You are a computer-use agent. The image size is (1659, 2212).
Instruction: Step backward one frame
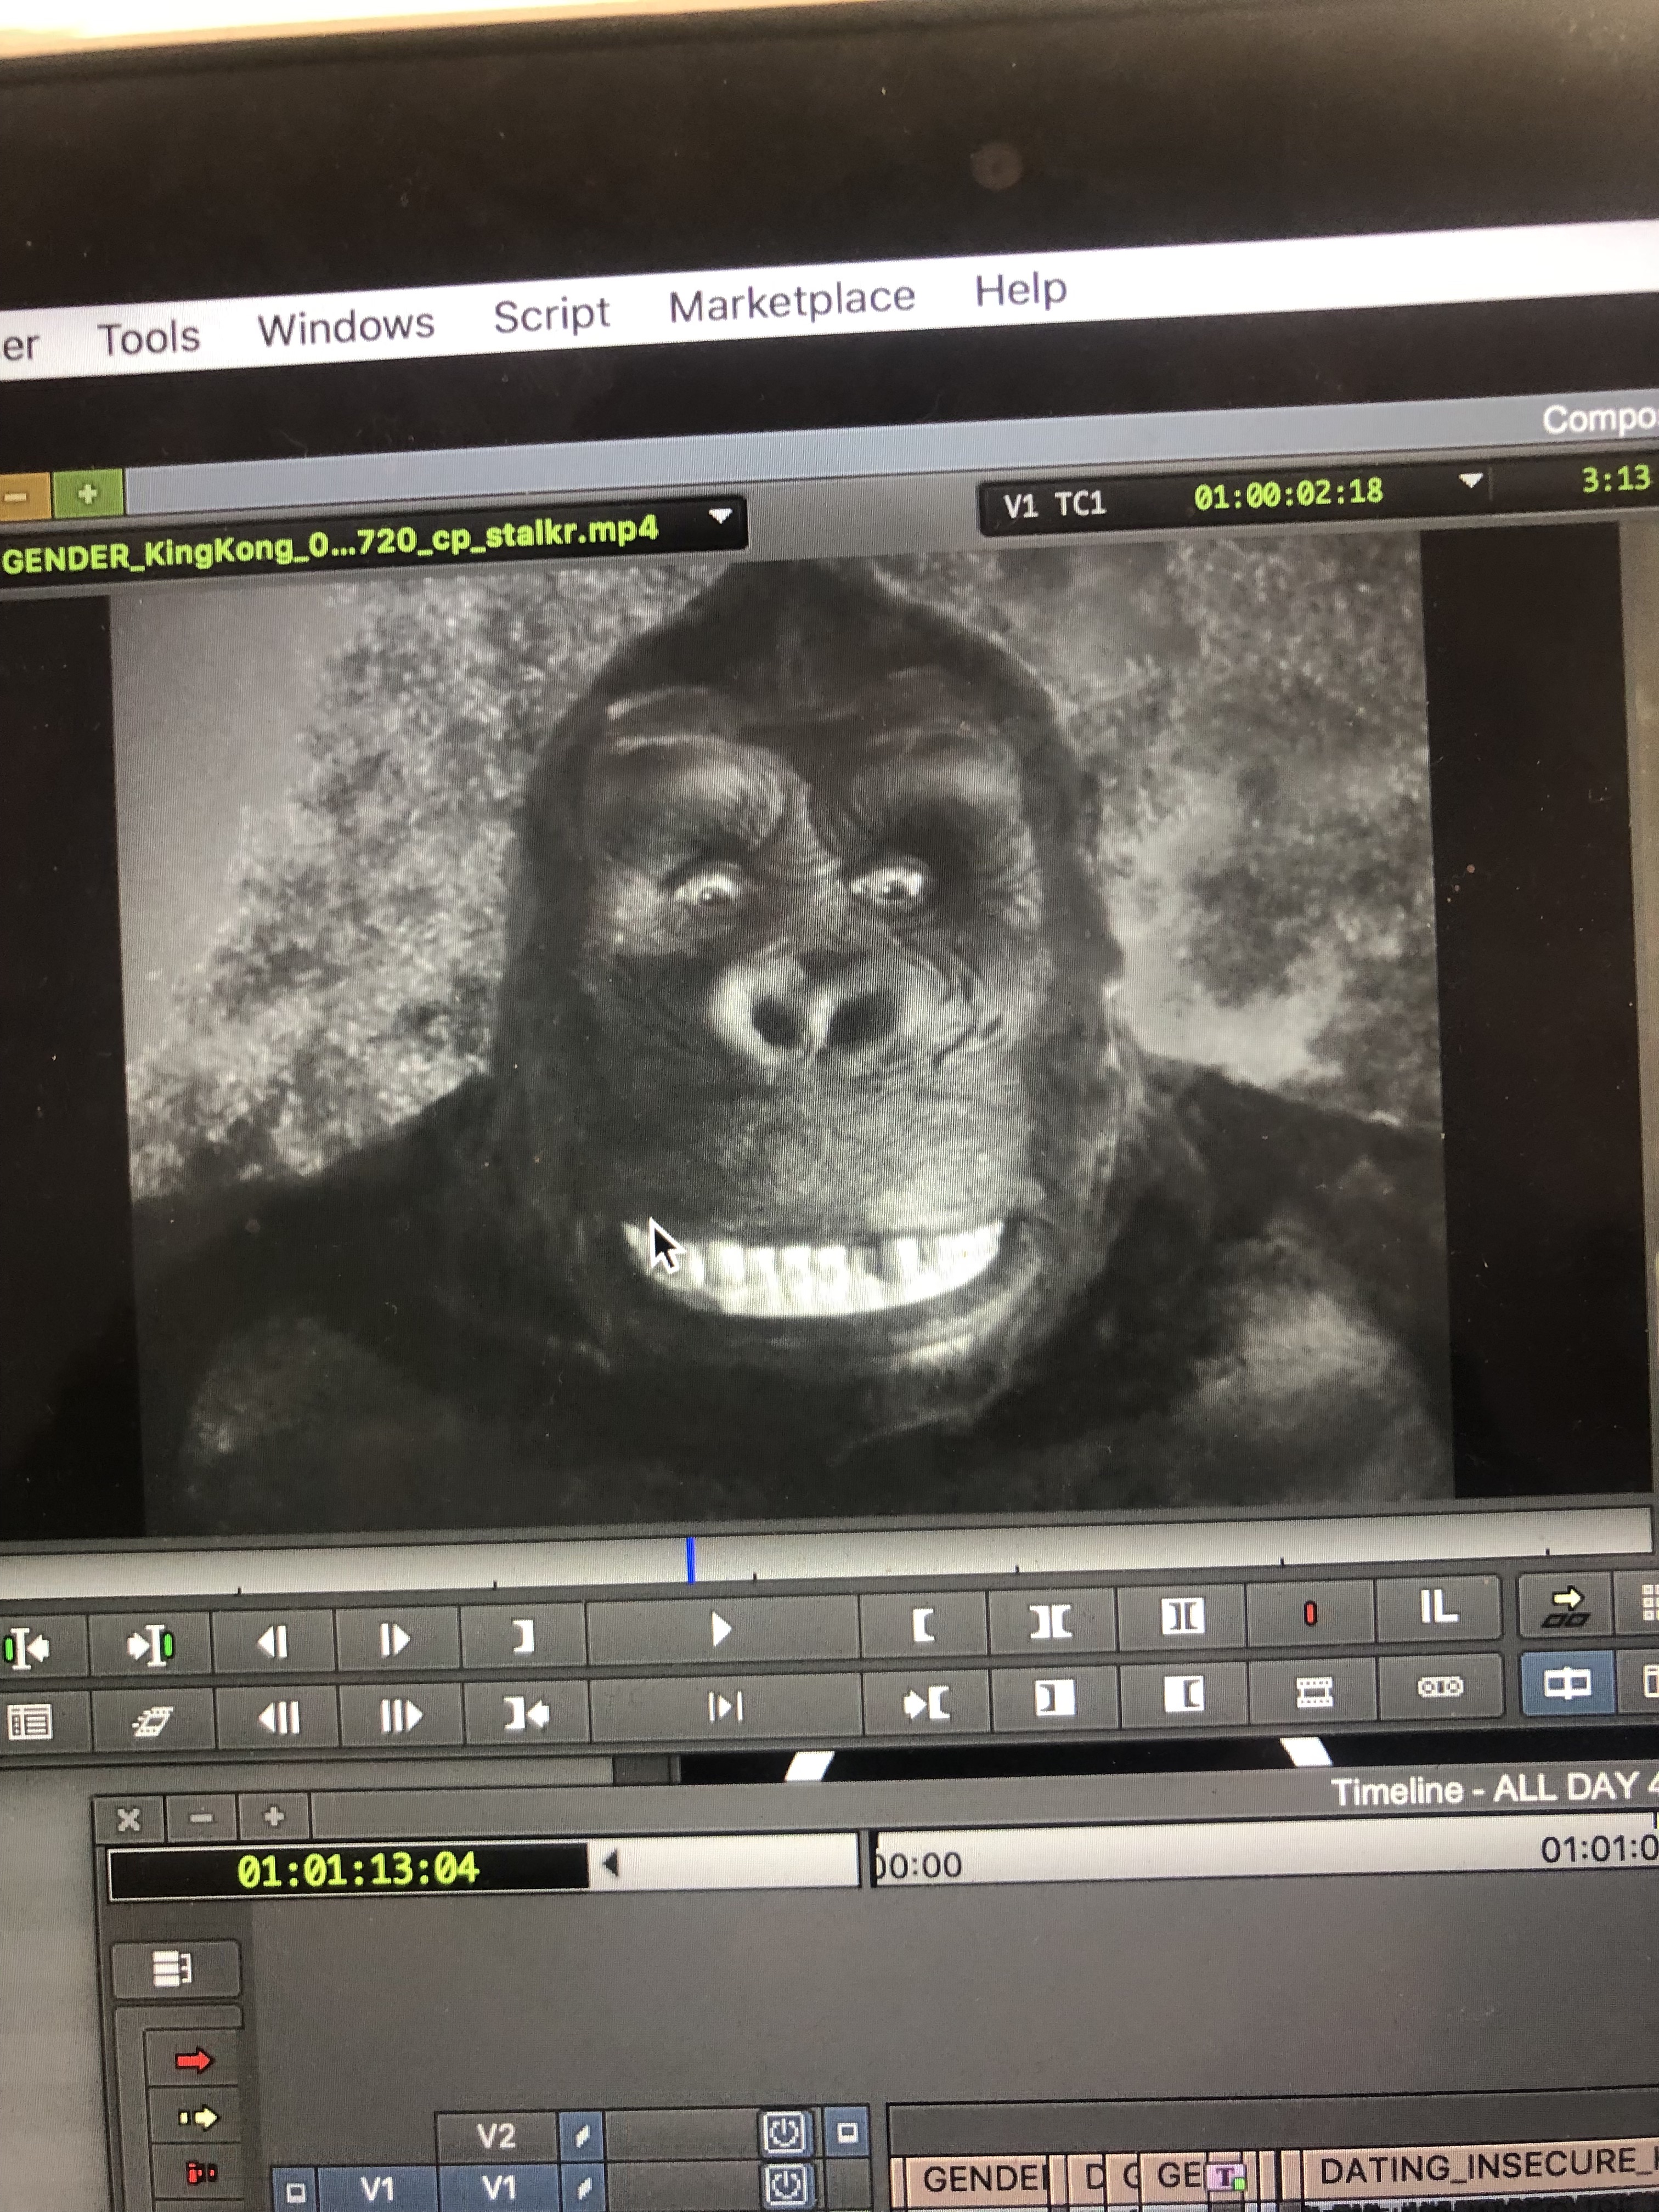(274, 1642)
